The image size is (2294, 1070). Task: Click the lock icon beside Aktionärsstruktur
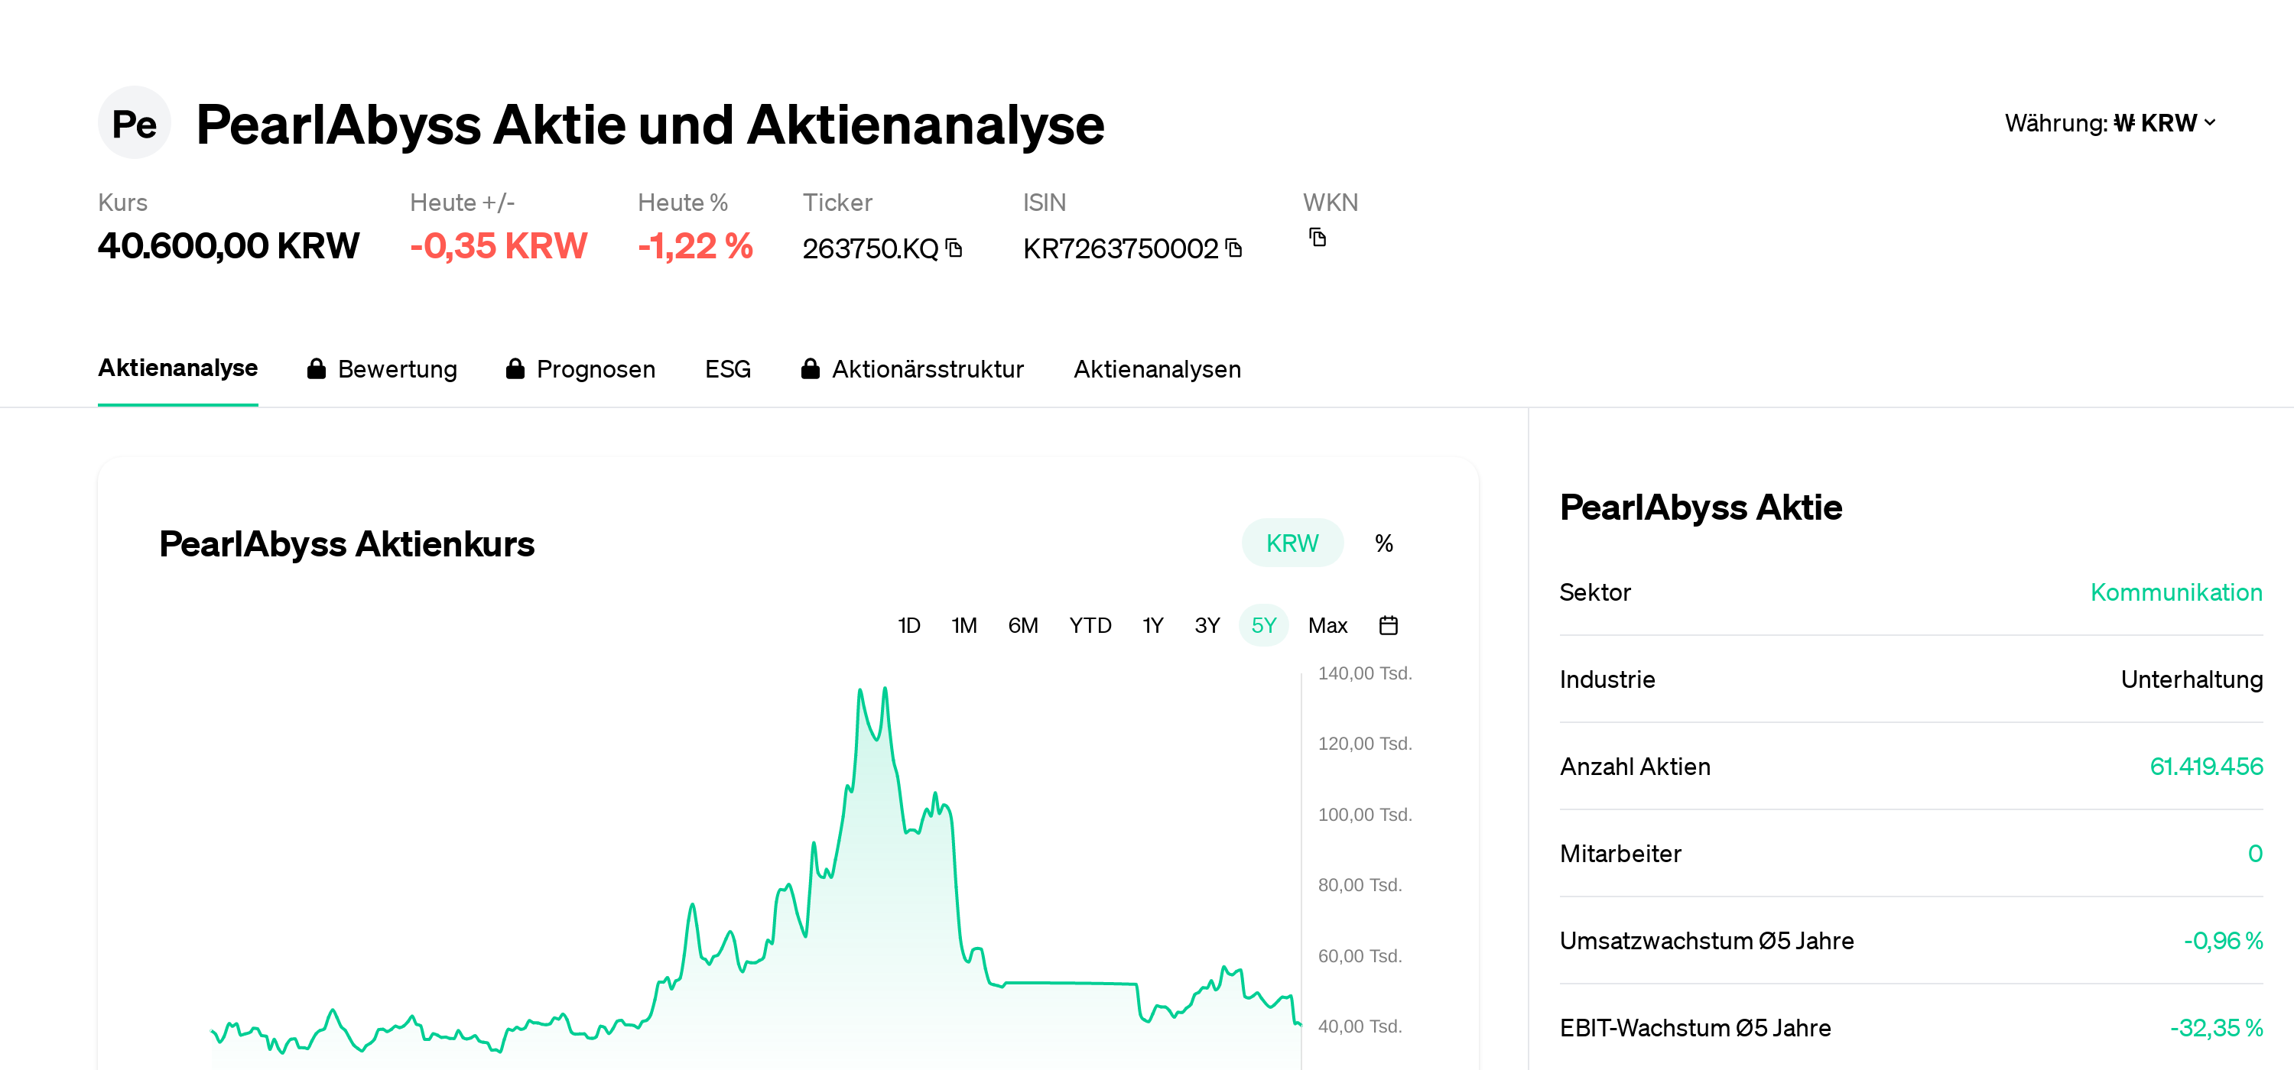811,368
